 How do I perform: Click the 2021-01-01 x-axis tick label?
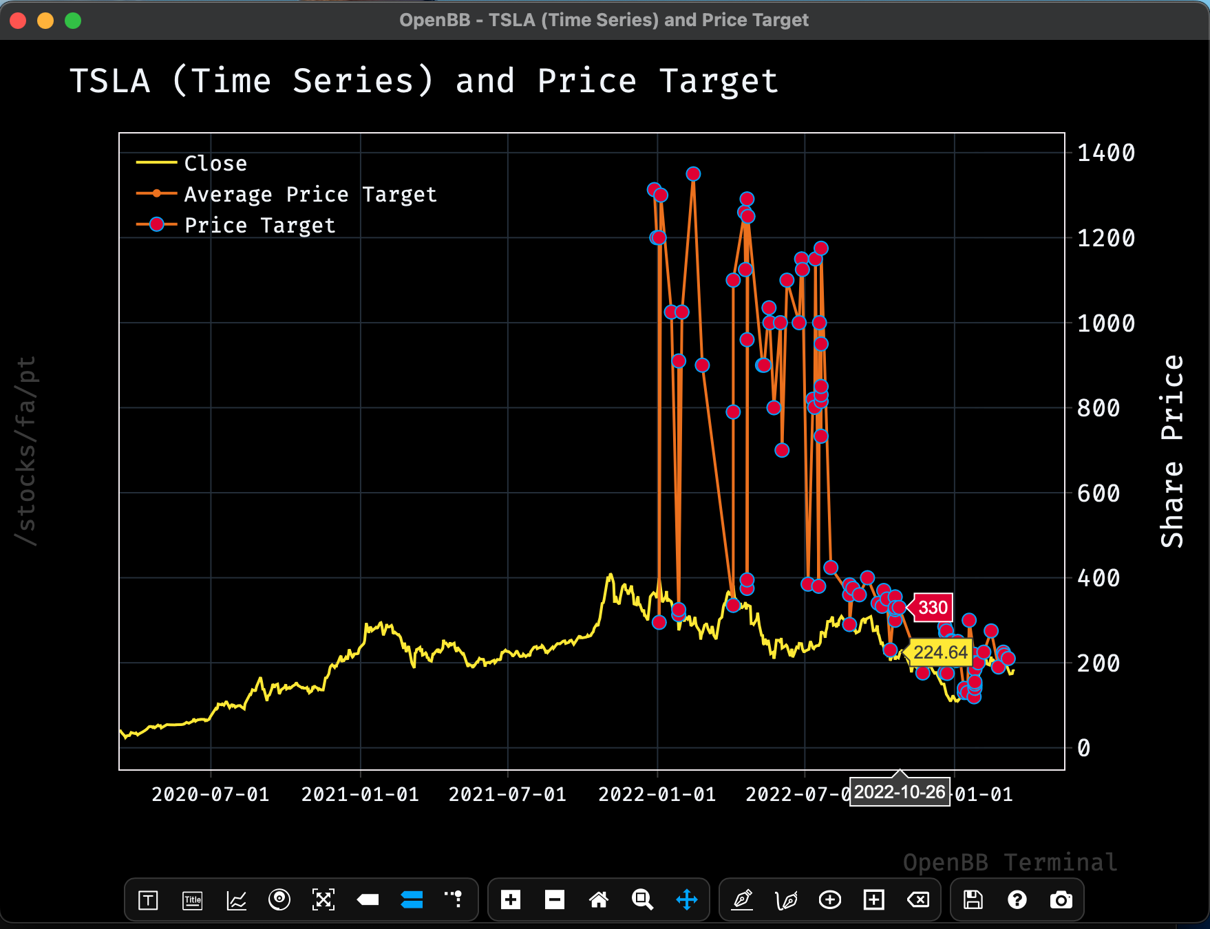pos(361,795)
